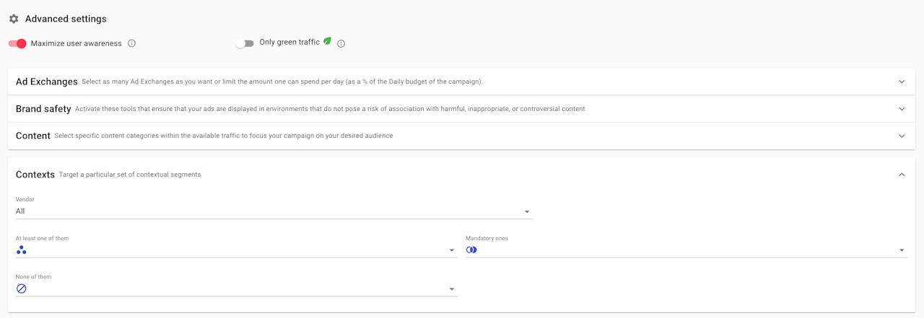Disable the Maximize user awareness toggle
The width and height of the screenshot is (924, 318).
tap(18, 43)
